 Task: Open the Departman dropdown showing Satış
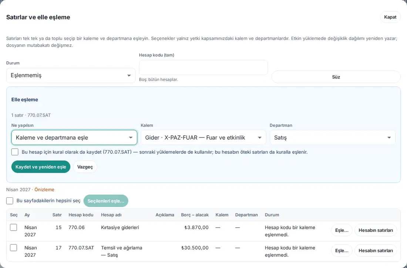[x=333, y=138]
